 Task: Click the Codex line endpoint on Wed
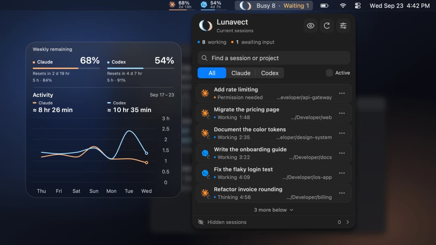coord(147,153)
